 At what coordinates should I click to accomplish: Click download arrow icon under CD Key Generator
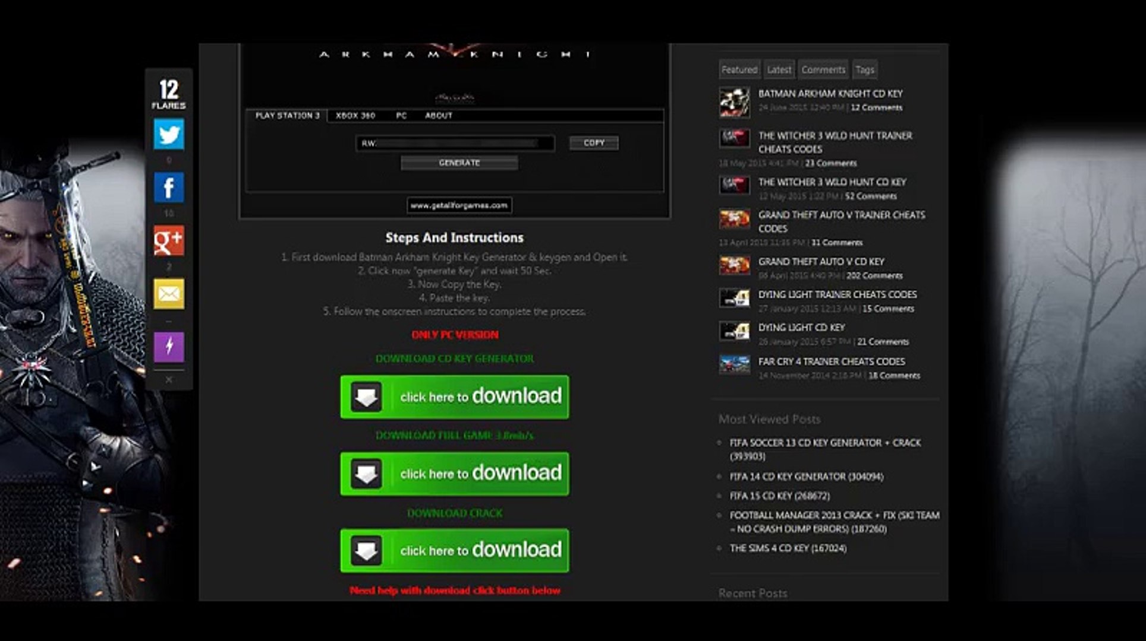[x=366, y=397]
